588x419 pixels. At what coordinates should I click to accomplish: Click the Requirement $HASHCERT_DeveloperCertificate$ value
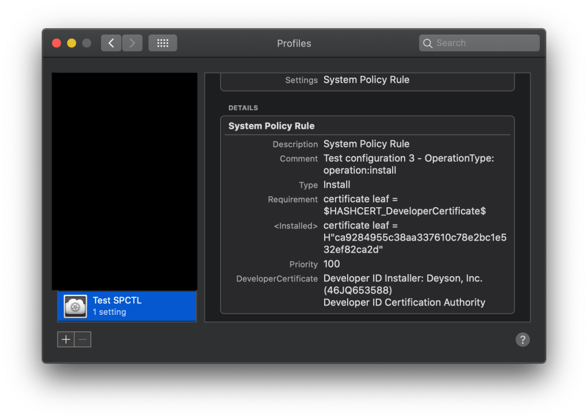click(404, 211)
